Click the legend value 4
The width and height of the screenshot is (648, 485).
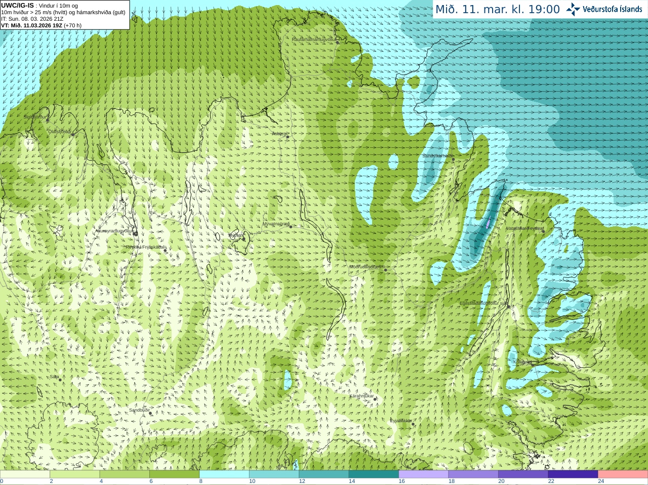tap(101, 481)
